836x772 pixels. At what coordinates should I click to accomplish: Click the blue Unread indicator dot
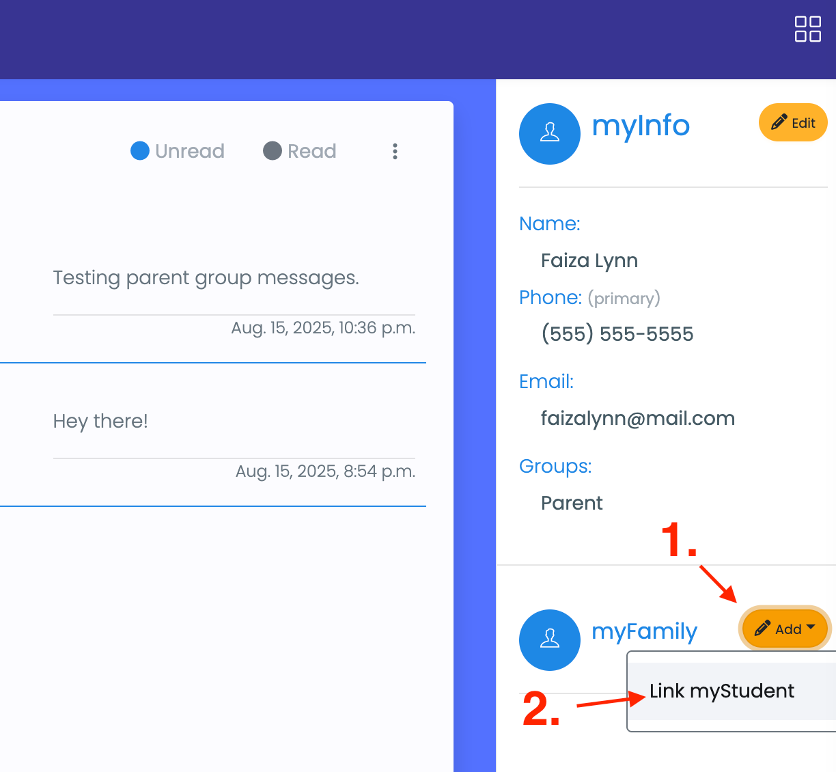[139, 150]
